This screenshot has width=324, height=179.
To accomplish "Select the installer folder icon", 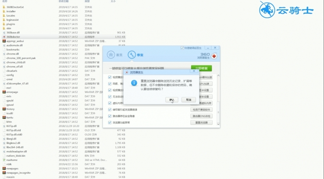I will tap(4, 11).
